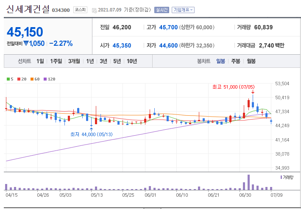Click the stock name 신세계건설
Image resolution: width=301 pixels, height=209 pixels.
pos(28,9)
